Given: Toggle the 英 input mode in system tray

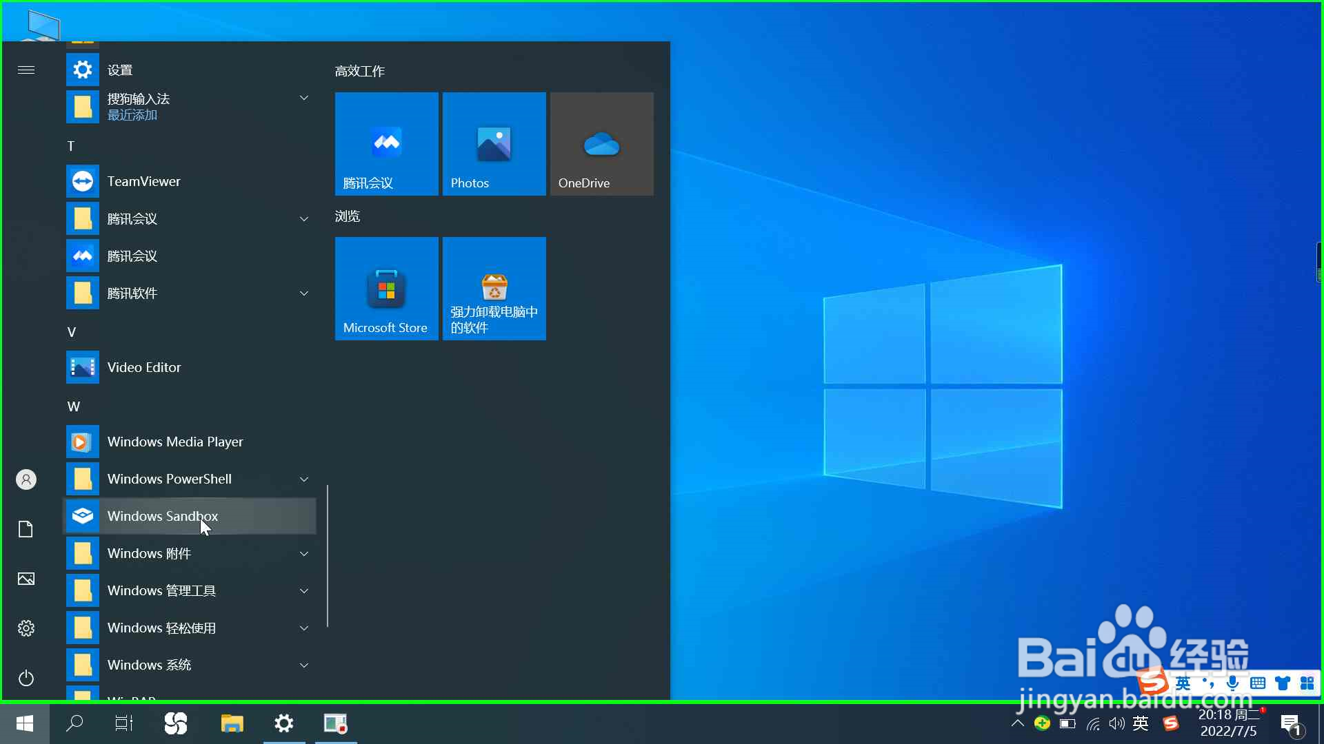Looking at the screenshot, I should (x=1141, y=723).
